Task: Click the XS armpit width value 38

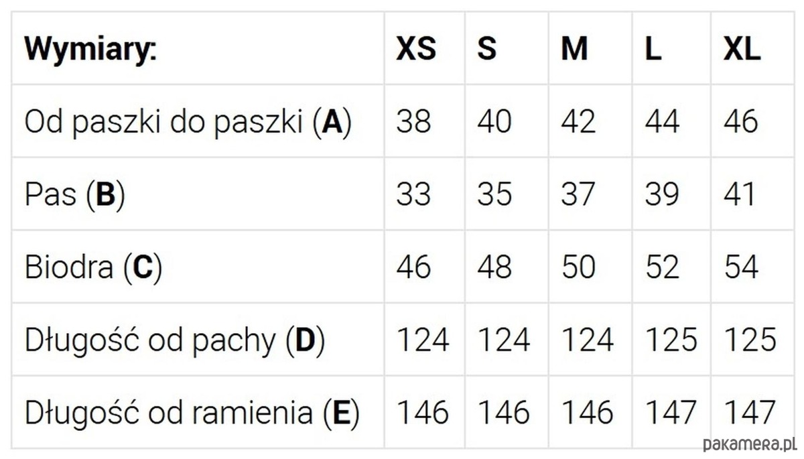Action: (413, 122)
